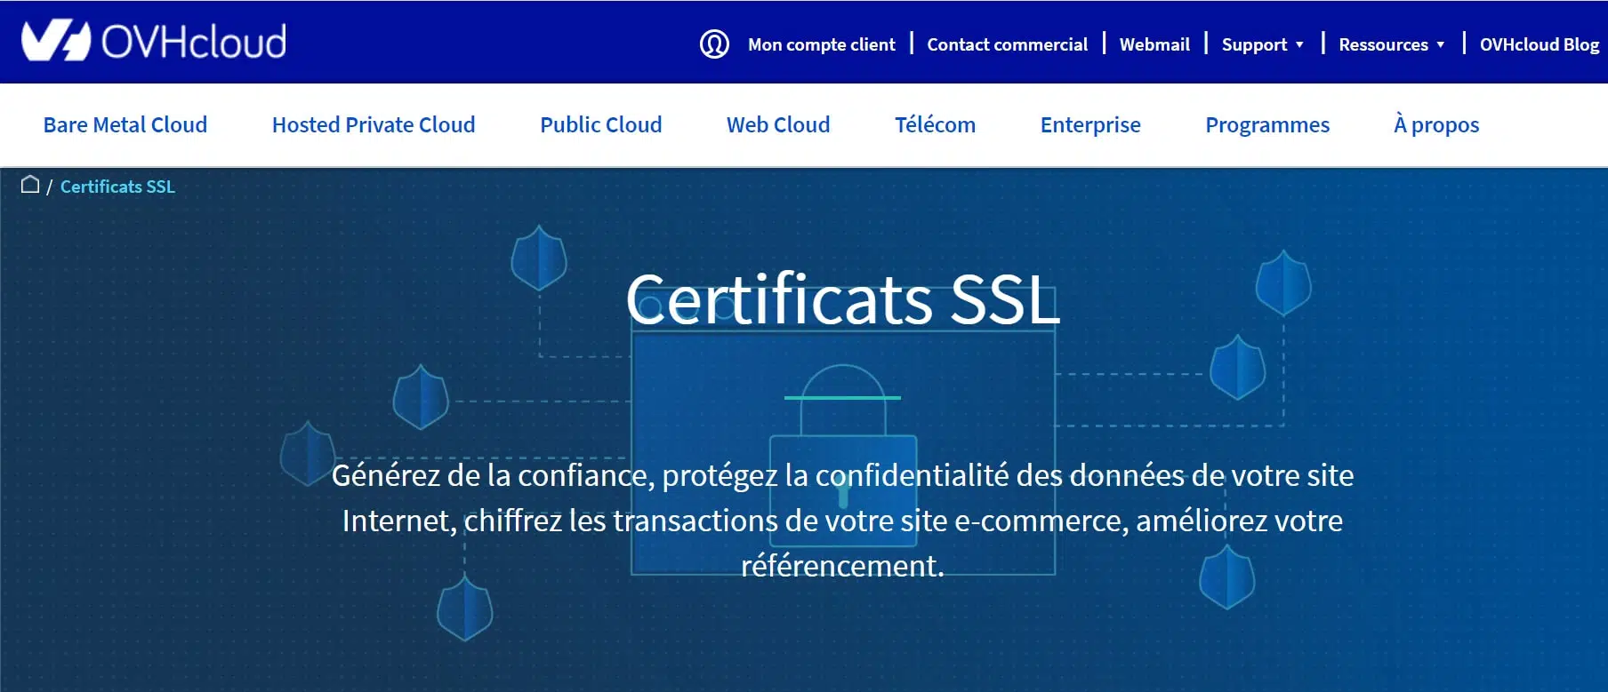
Task: Click the user account profile icon
Action: coord(714,44)
